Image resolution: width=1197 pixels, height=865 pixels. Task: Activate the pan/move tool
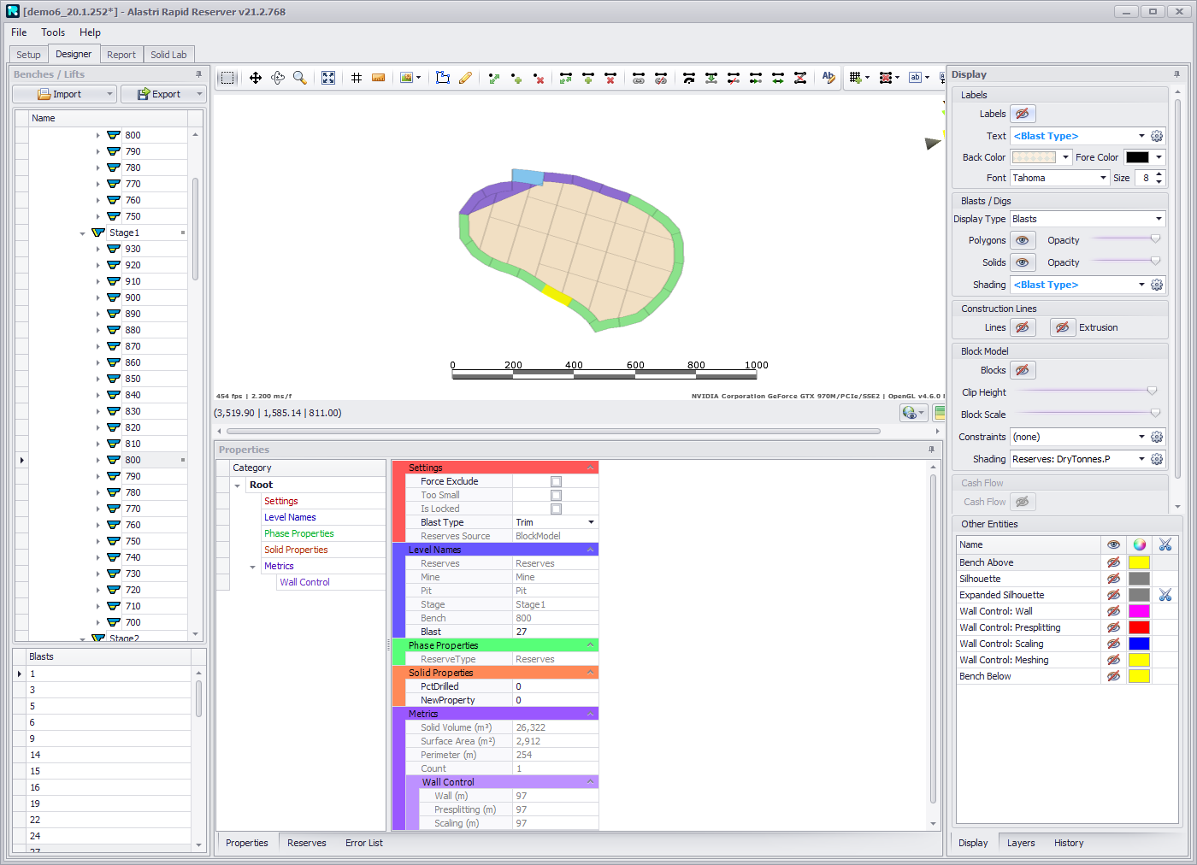pos(255,78)
